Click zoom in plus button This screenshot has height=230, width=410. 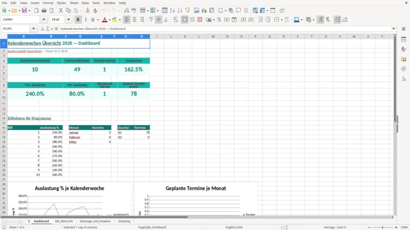[396, 227]
